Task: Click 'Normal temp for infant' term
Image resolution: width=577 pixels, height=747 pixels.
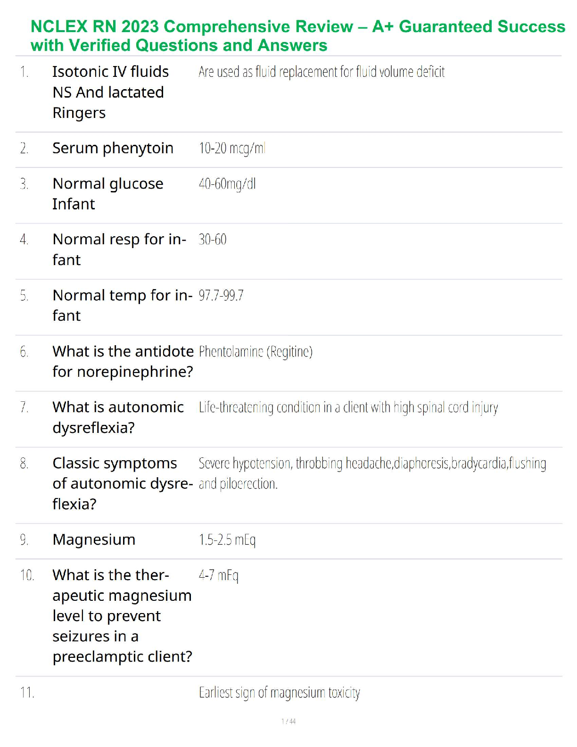Action: (x=122, y=305)
